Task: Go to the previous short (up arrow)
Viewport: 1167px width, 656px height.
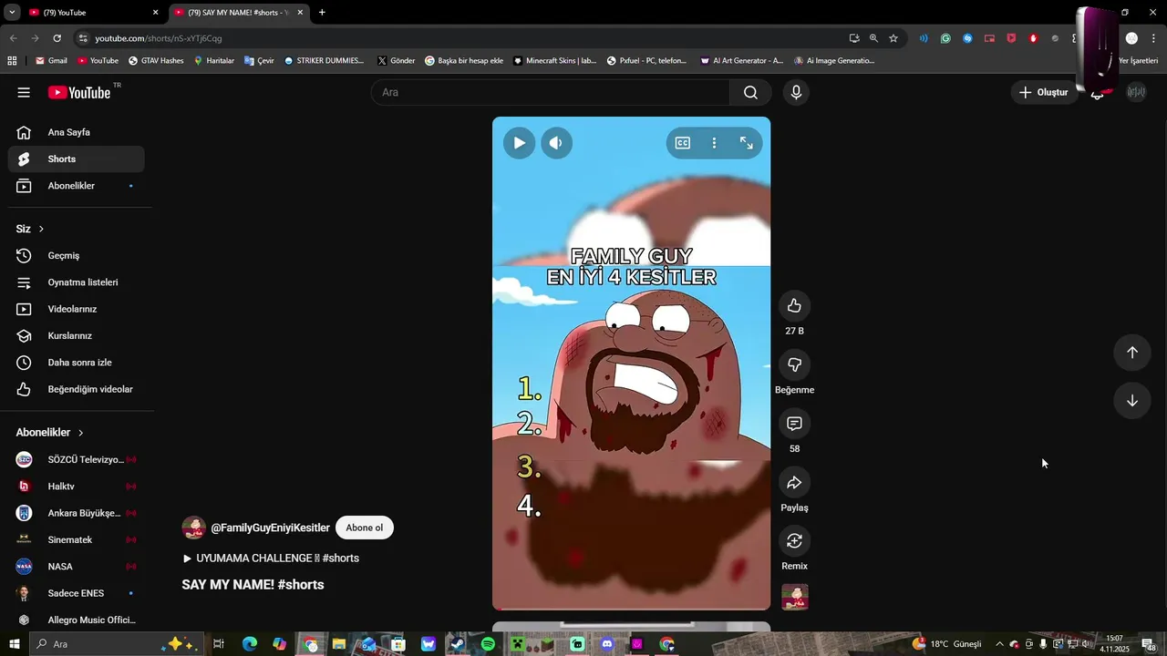Action: [x=1131, y=353]
